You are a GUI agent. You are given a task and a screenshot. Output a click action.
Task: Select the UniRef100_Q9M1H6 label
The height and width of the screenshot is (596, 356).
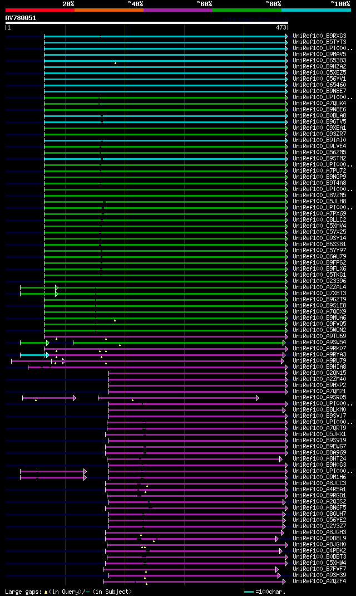coord(319,477)
